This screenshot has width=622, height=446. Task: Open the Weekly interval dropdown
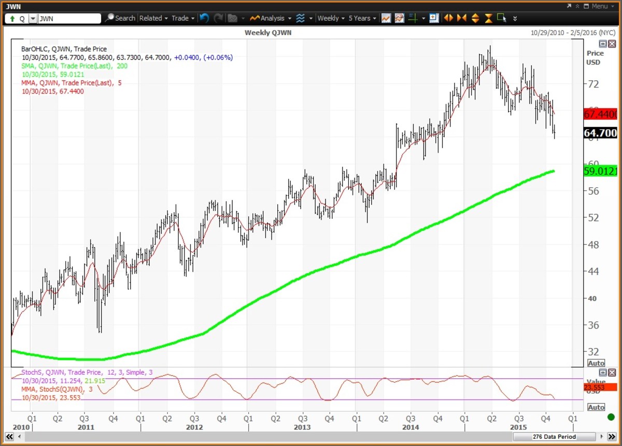(331, 18)
